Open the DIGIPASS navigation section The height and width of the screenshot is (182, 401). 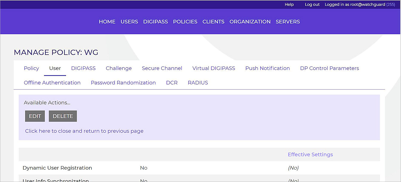[155, 22]
